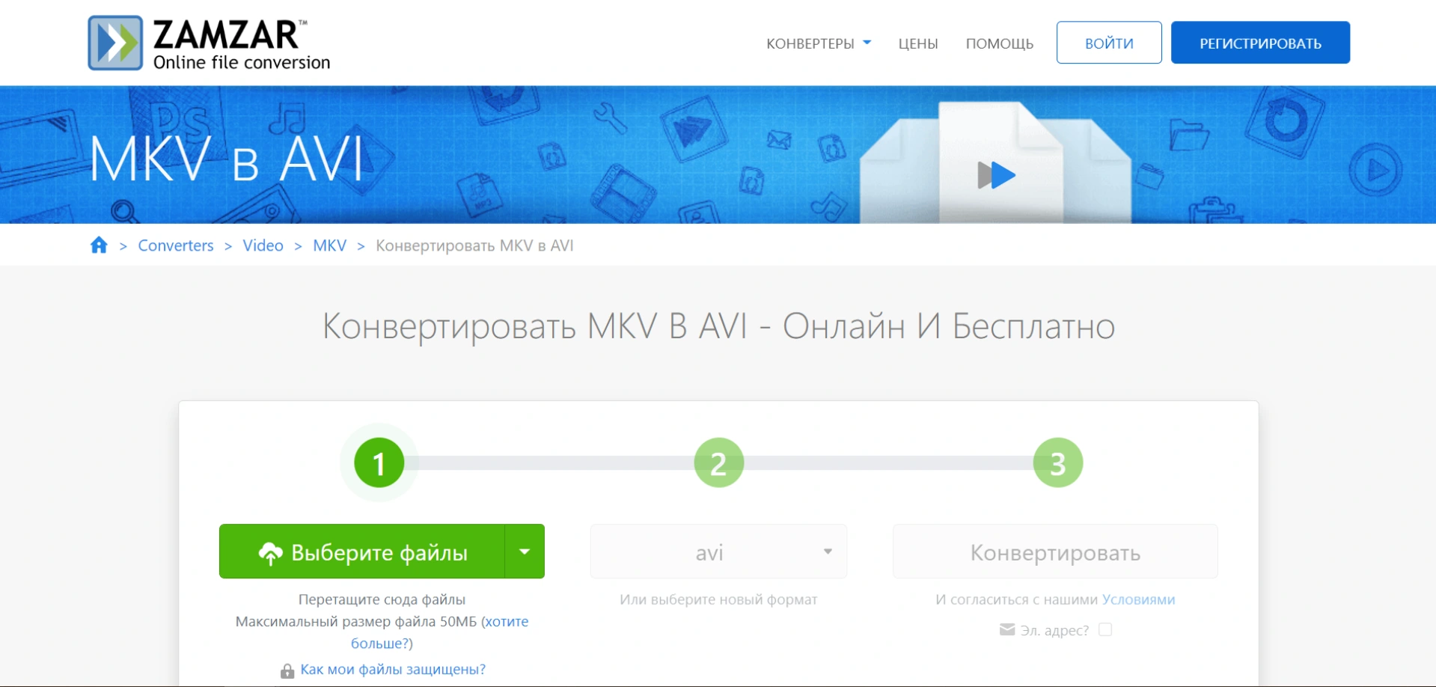The height and width of the screenshot is (687, 1436).
Task: Open MKV breadcrumb link
Action: 329,245
